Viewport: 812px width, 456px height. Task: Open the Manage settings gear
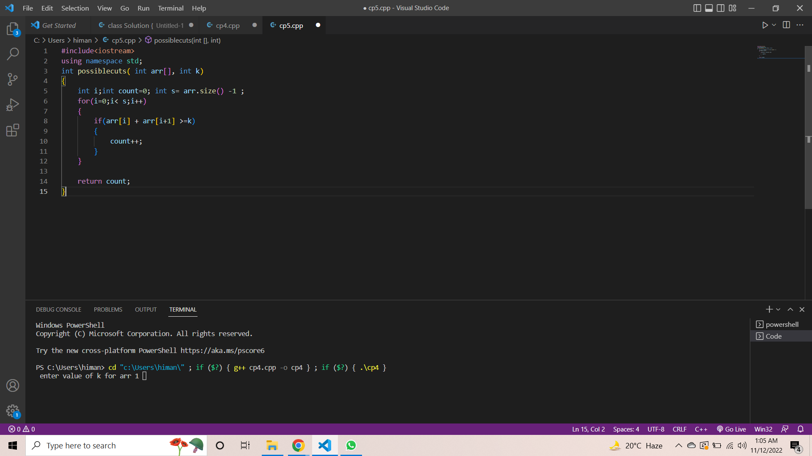point(13,411)
